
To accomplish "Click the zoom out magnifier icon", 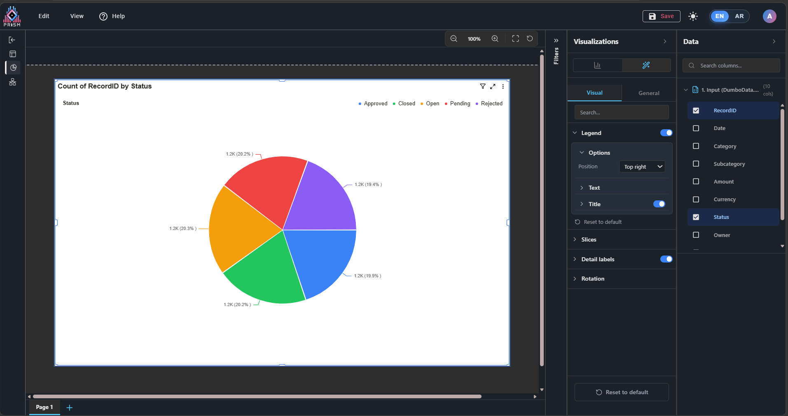I will [454, 39].
